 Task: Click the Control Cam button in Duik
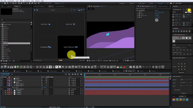tap(46, 24)
